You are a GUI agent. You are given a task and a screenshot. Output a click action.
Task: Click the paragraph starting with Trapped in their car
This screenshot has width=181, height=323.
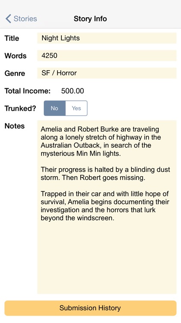coord(105,206)
